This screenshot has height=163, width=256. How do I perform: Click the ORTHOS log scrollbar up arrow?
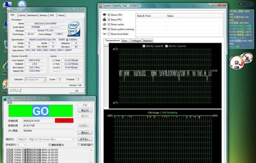91,150
